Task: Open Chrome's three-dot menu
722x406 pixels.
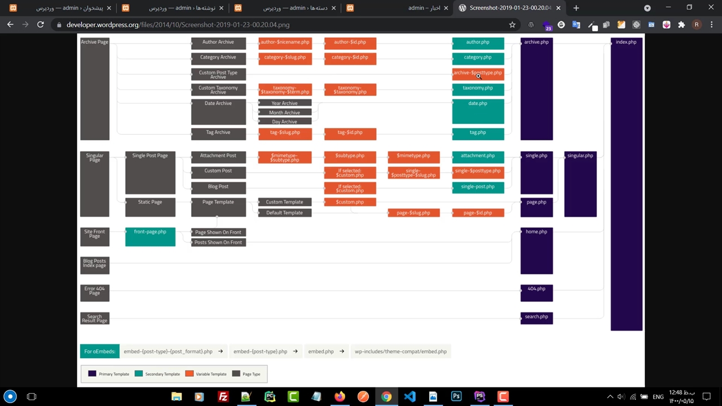Action: click(x=711, y=25)
